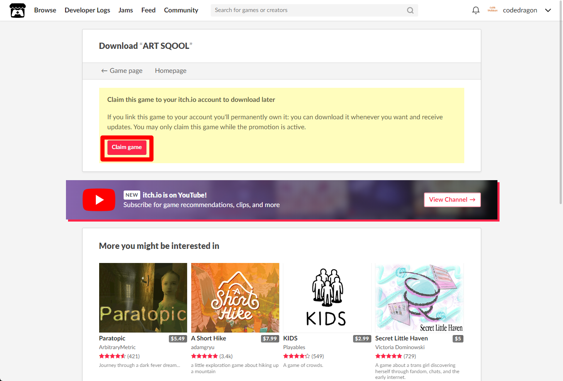The height and width of the screenshot is (381, 563).
Task: Click 'itch.io is on YouTube!' headline
Action: (x=175, y=195)
